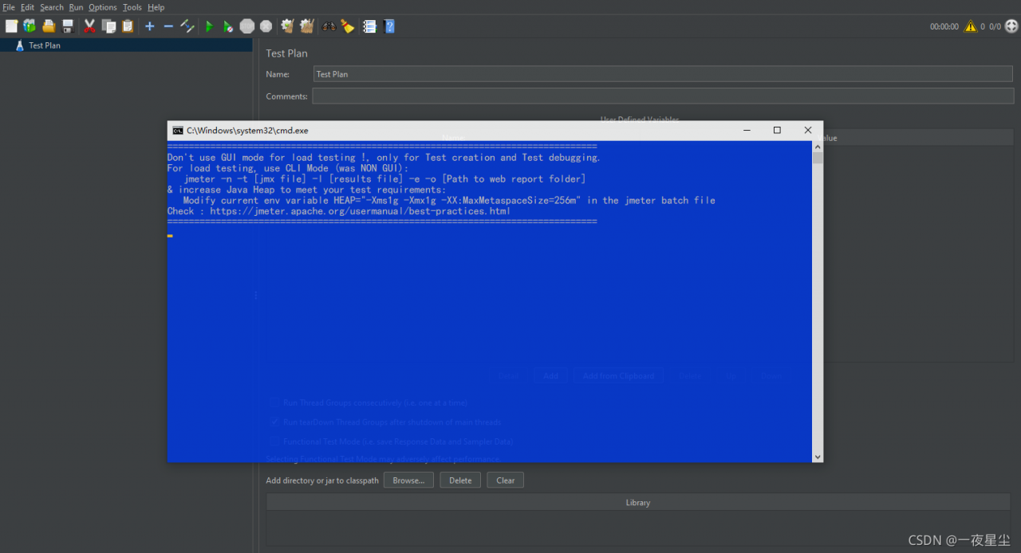The image size is (1021, 553).
Task: Click the Toggle enable/disable icon
Action: 187,26
